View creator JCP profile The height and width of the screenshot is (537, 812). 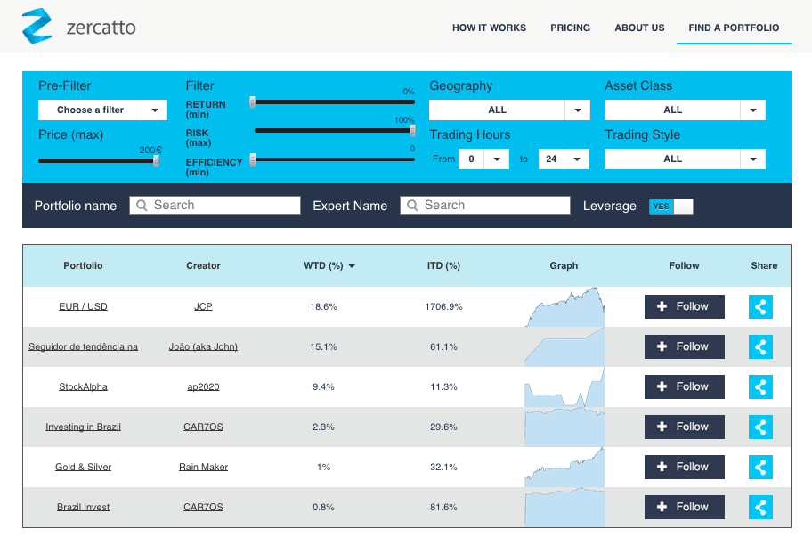point(203,306)
